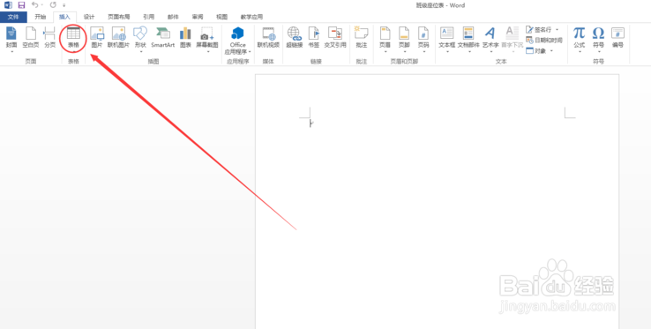Insert 日期和时间 (Date & Time)
The image size is (651, 329).
pyautogui.click(x=544, y=41)
